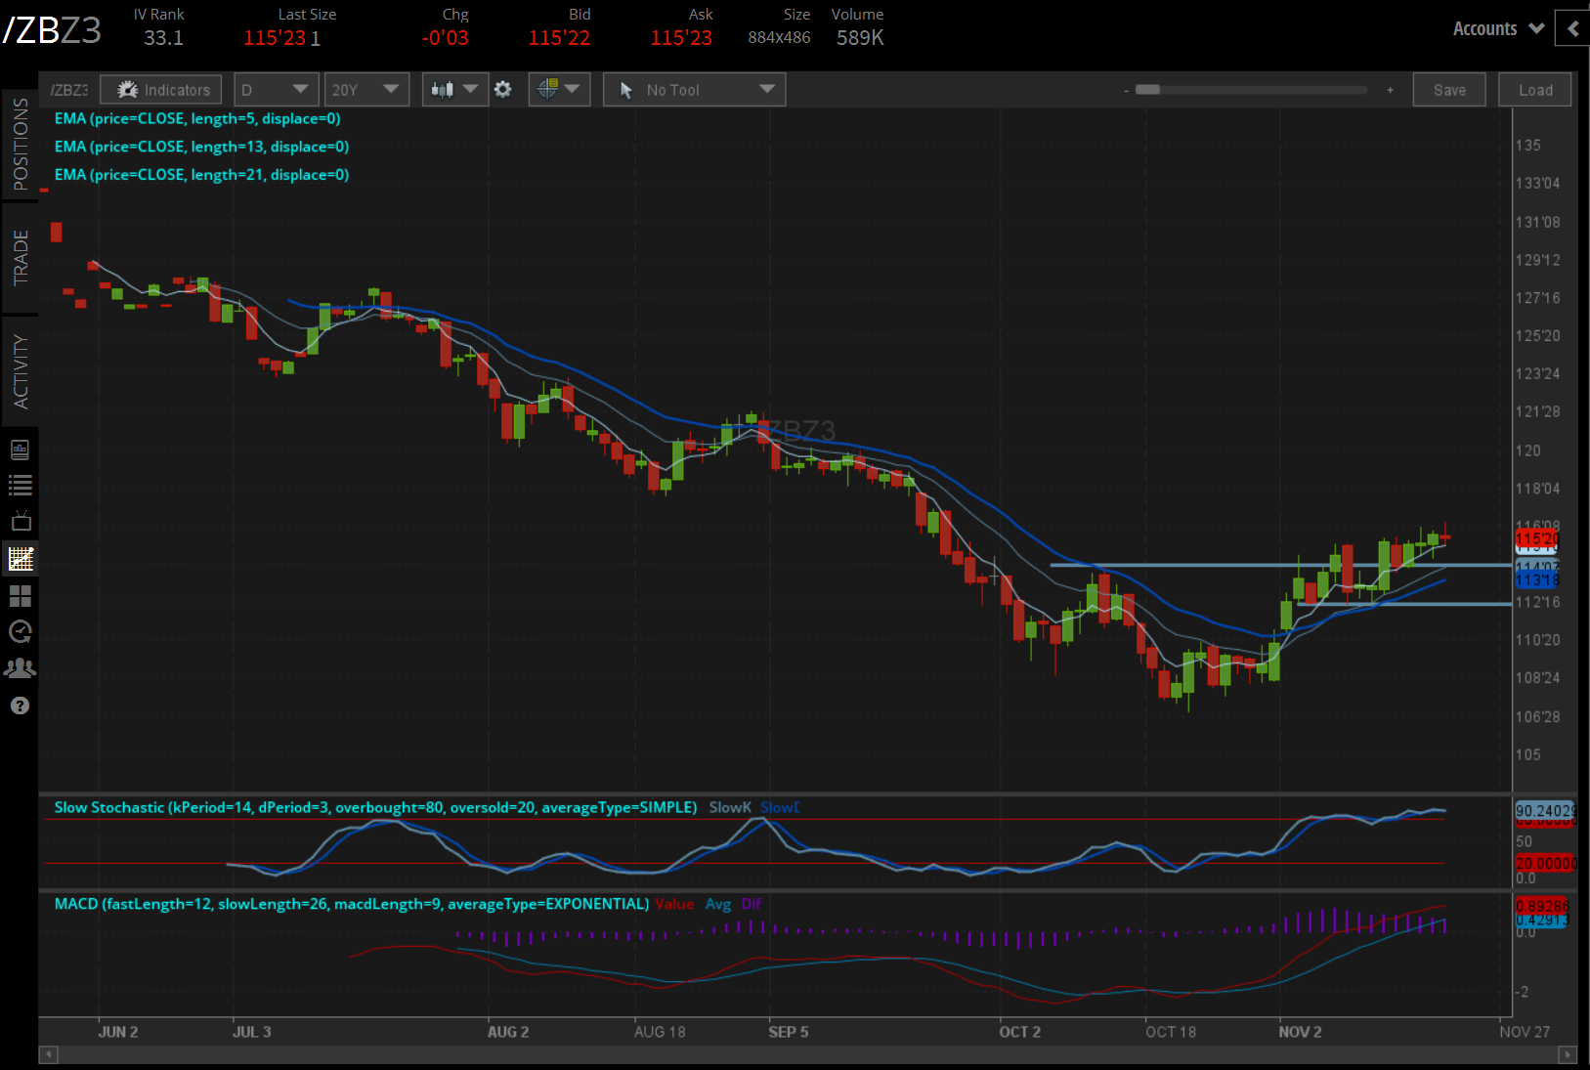Expand the D aggregation period dropdown
The height and width of the screenshot is (1070, 1590).
276,90
